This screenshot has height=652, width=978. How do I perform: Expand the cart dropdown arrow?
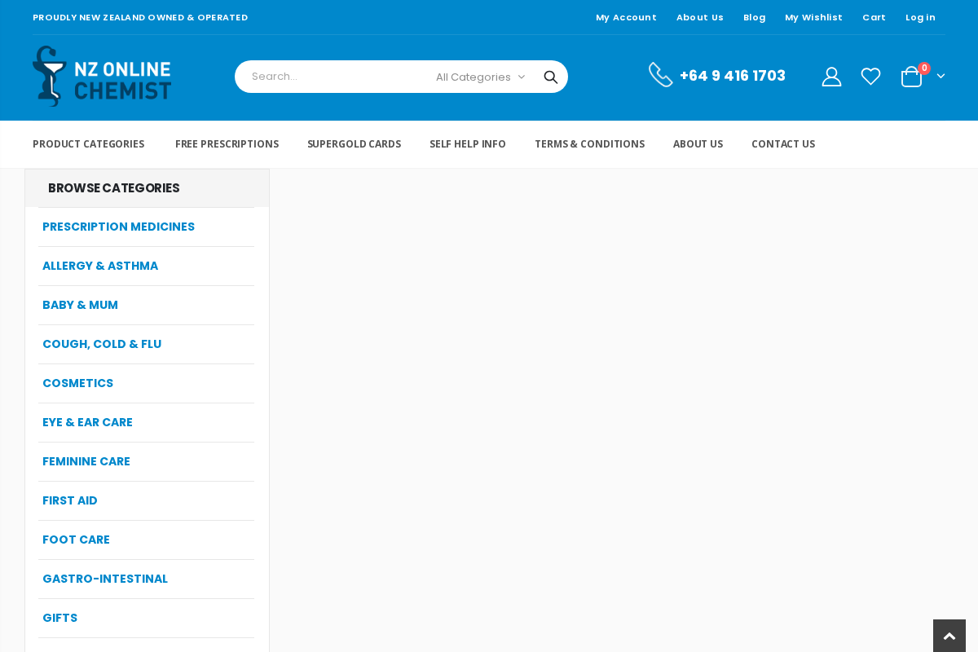[x=941, y=77]
